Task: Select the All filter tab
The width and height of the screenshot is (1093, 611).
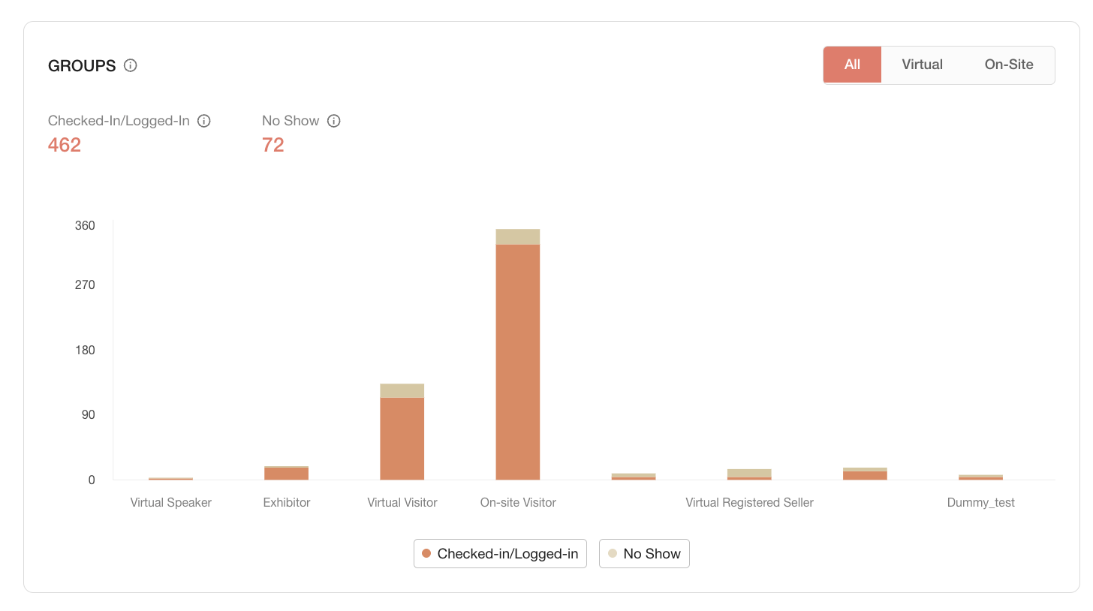Action: pos(852,65)
